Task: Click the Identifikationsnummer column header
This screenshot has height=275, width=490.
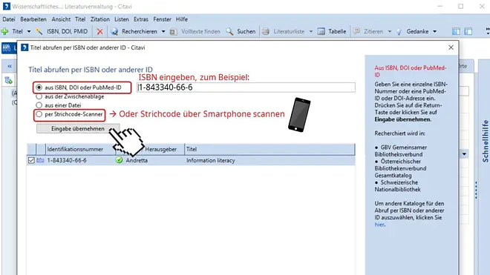Action: pyautogui.click(x=75, y=149)
